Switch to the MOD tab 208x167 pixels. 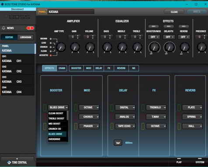point(88,68)
